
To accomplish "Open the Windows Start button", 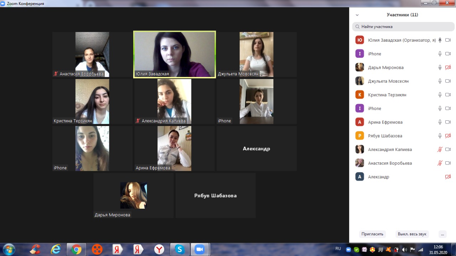I will 9,249.
